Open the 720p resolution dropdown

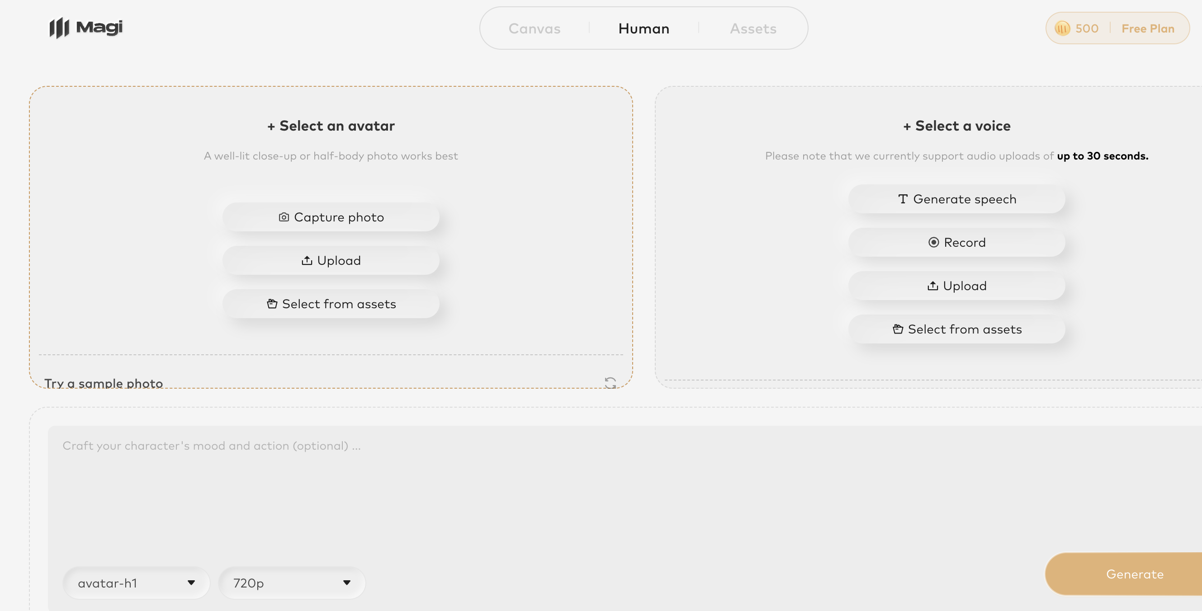pyautogui.click(x=292, y=583)
